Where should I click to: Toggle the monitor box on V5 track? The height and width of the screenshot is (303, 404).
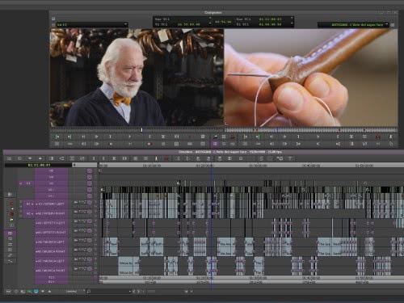tap(90, 170)
